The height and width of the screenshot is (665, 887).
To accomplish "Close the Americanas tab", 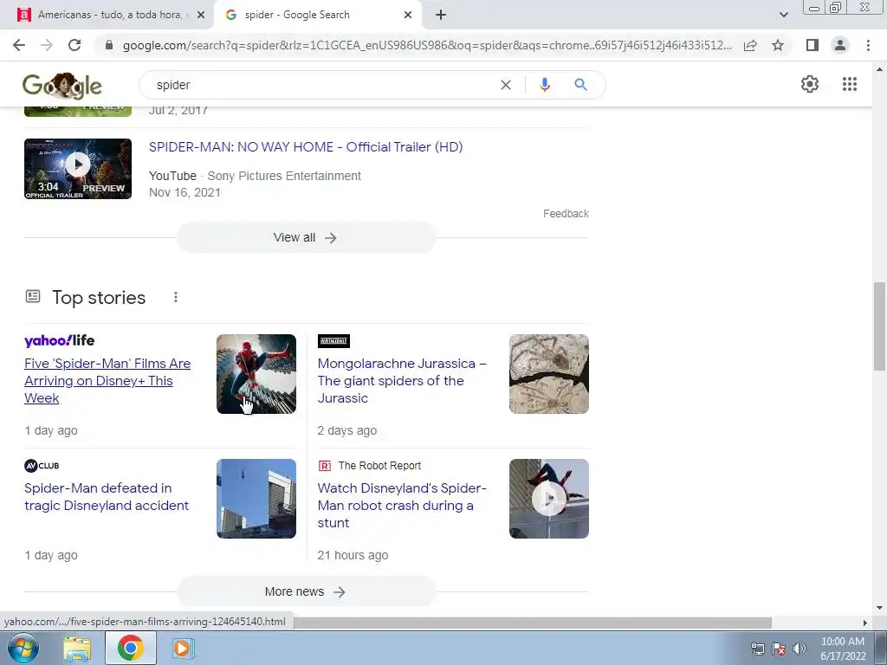I will pos(201,16).
